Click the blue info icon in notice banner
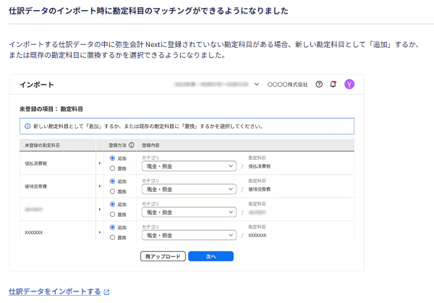Image resolution: width=434 pixels, height=303 pixels. pos(25,126)
